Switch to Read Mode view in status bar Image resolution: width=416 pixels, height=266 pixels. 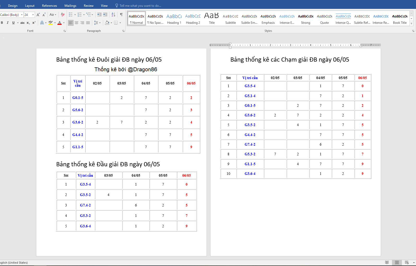click(x=387, y=262)
